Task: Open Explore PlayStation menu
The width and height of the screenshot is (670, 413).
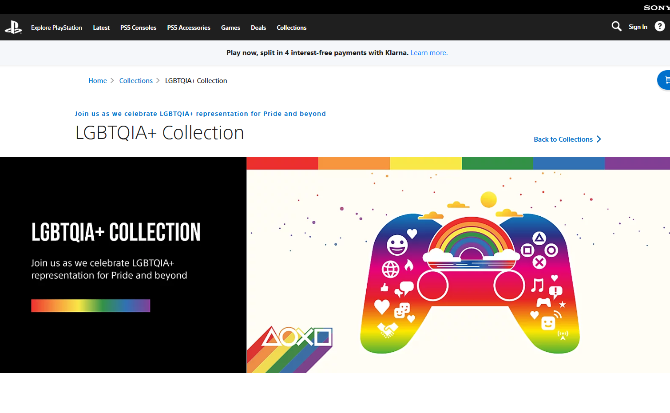Action: pos(56,28)
